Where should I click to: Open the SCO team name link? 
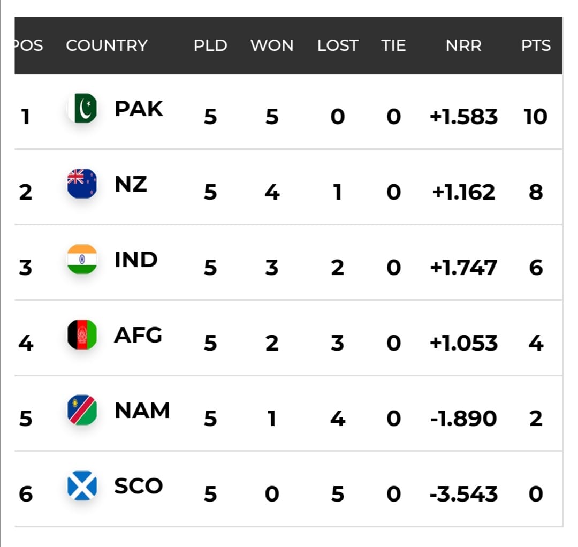click(x=138, y=486)
